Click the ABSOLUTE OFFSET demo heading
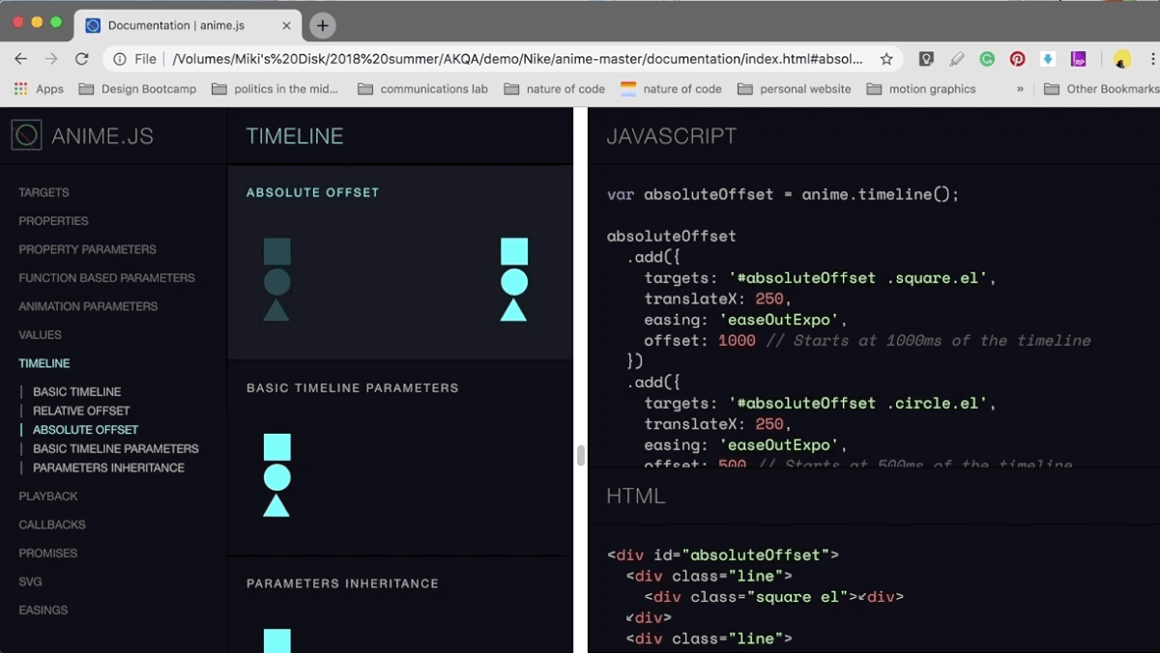 click(312, 192)
